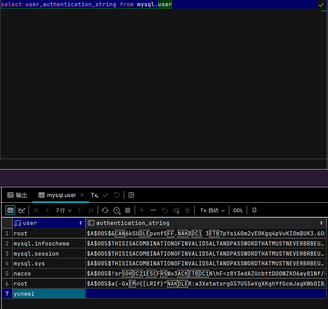The height and width of the screenshot is (309, 328).
Task: Expand the Tx: 自动 transaction mode dropdown
Action: [213, 210]
